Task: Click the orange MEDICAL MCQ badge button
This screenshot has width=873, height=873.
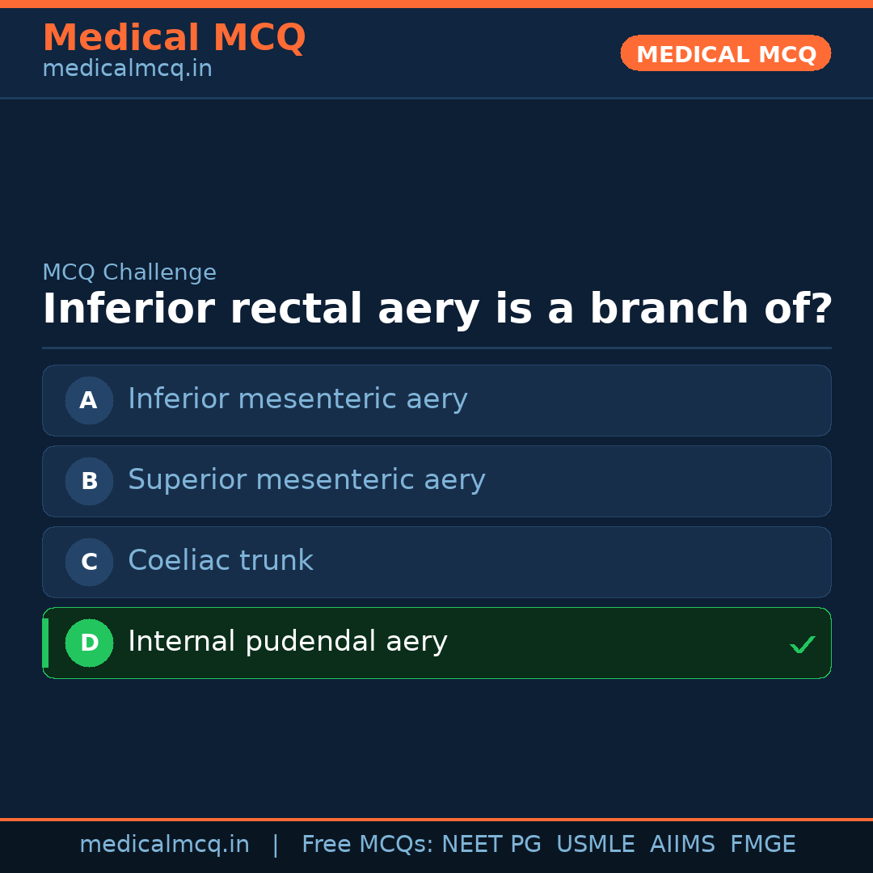Action: 726,53
